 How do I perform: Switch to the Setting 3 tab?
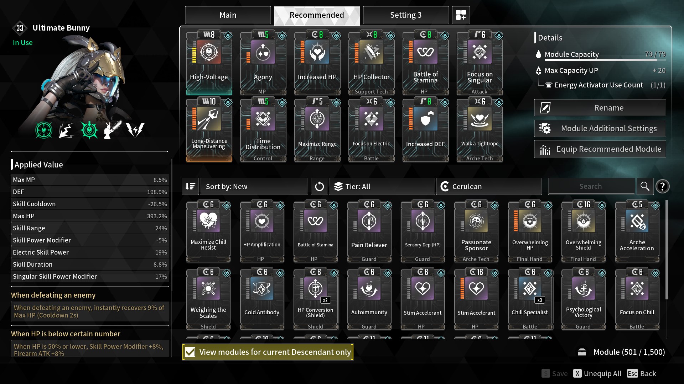coord(406,15)
